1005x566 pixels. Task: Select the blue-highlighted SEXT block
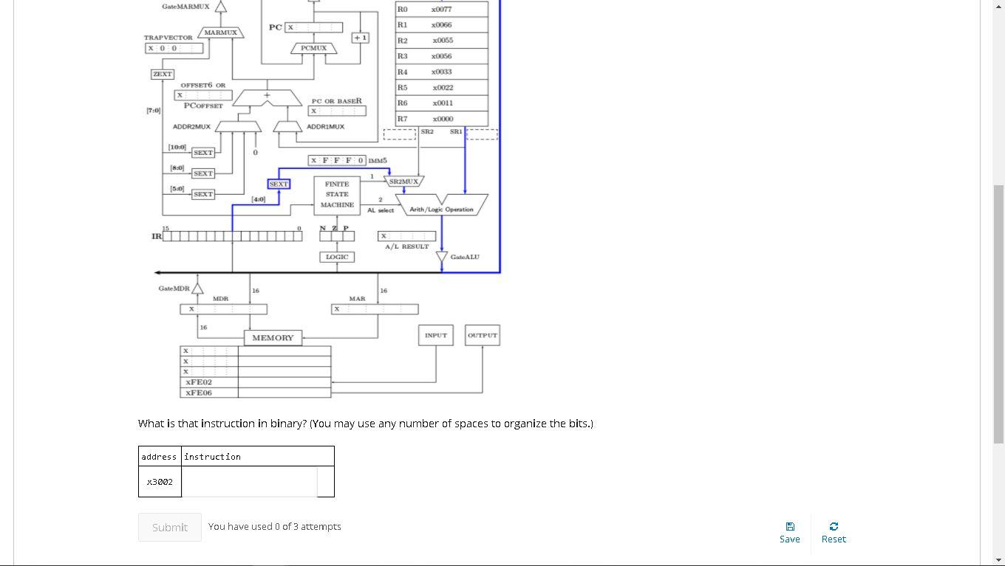coord(278,183)
